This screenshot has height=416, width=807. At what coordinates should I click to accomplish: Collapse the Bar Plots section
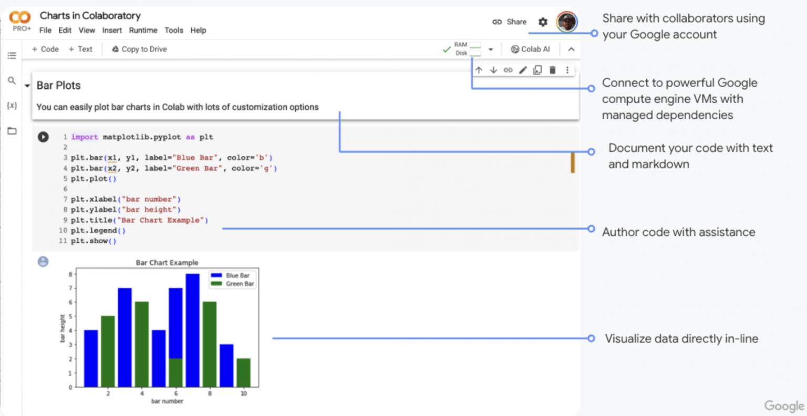(27, 86)
